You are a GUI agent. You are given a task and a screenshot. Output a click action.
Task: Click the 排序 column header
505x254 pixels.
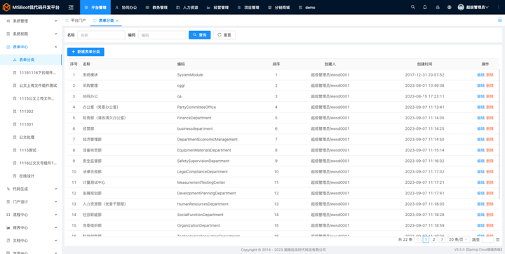(x=276, y=64)
